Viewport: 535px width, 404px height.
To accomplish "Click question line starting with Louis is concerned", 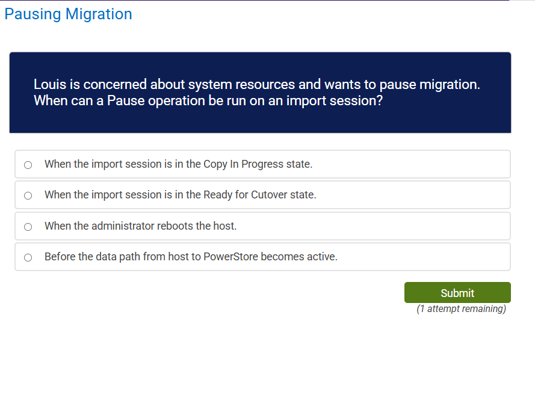I will [256, 85].
